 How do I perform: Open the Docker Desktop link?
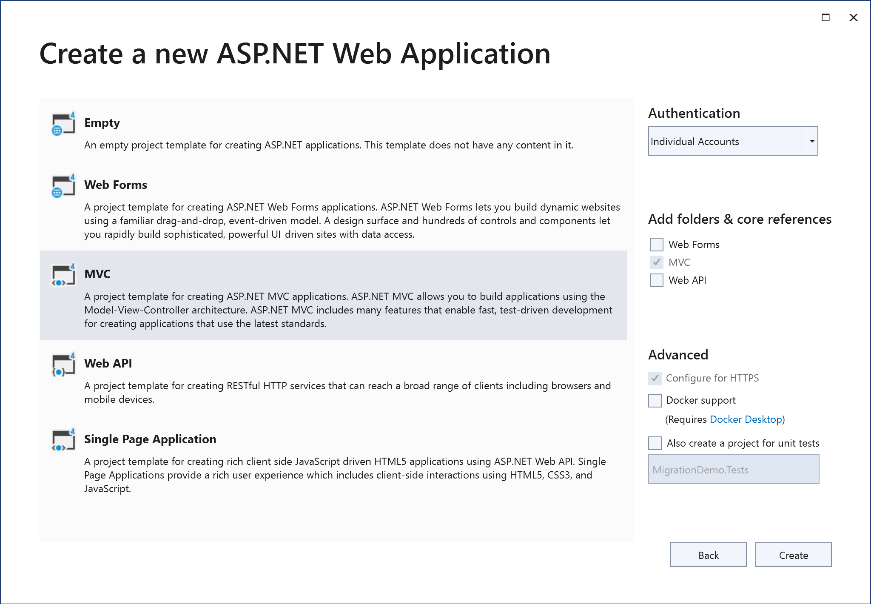point(746,419)
